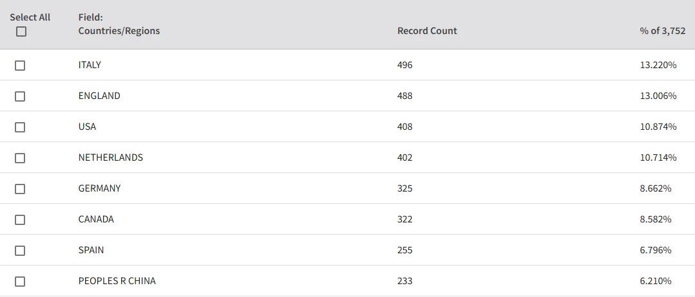The image size is (695, 297).
Task: Click the USA percentage 10.874%
Action: [658, 127]
